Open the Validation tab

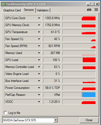tap(43, 10)
